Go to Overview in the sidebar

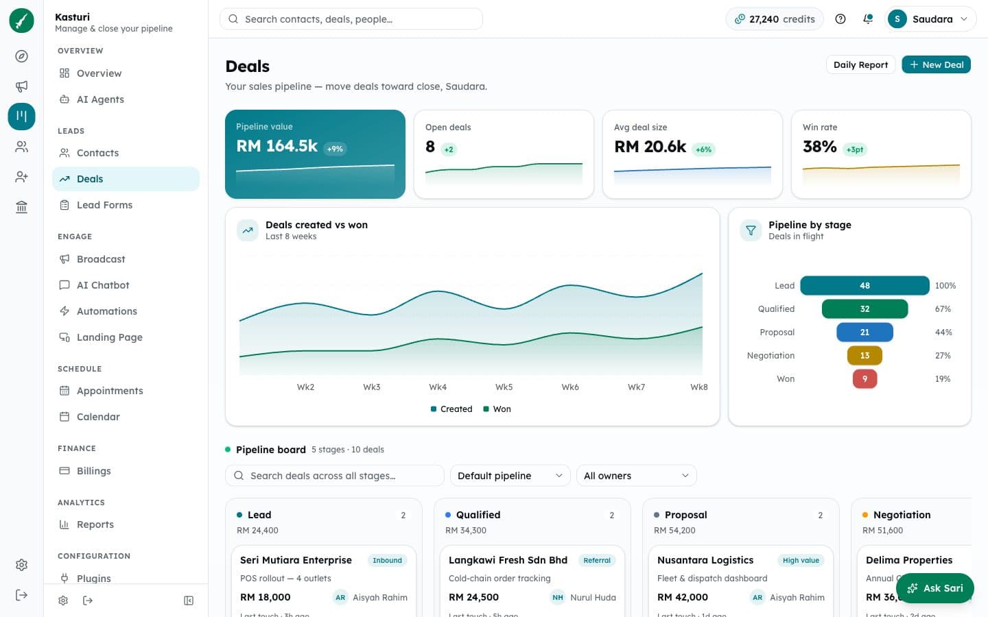pos(126,73)
